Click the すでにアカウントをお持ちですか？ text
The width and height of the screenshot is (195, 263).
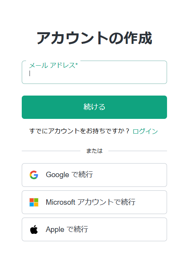(x=80, y=131)
